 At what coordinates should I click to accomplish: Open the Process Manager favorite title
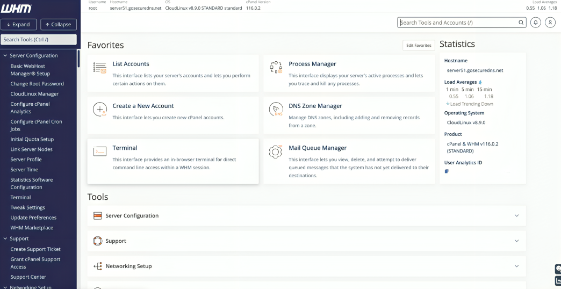[312, 64]
